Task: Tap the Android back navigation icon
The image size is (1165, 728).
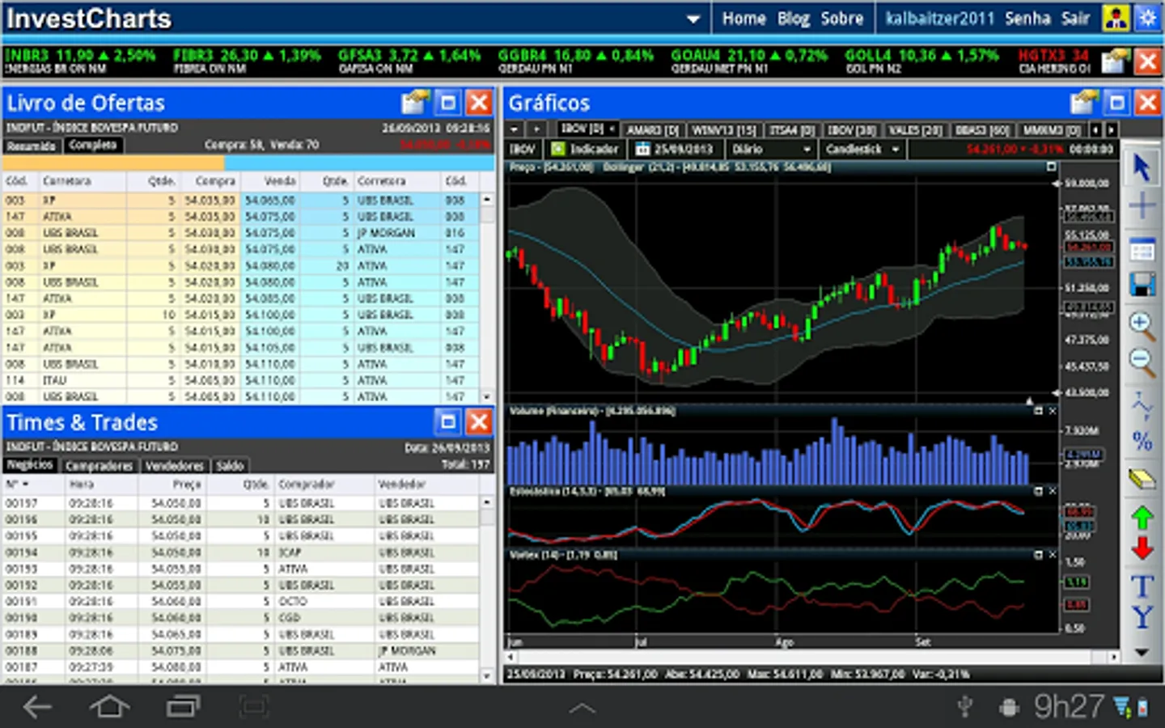Action: [37, 707]
